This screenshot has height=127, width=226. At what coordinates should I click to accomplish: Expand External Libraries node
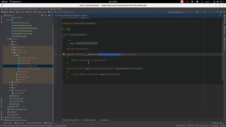point(4,117)
